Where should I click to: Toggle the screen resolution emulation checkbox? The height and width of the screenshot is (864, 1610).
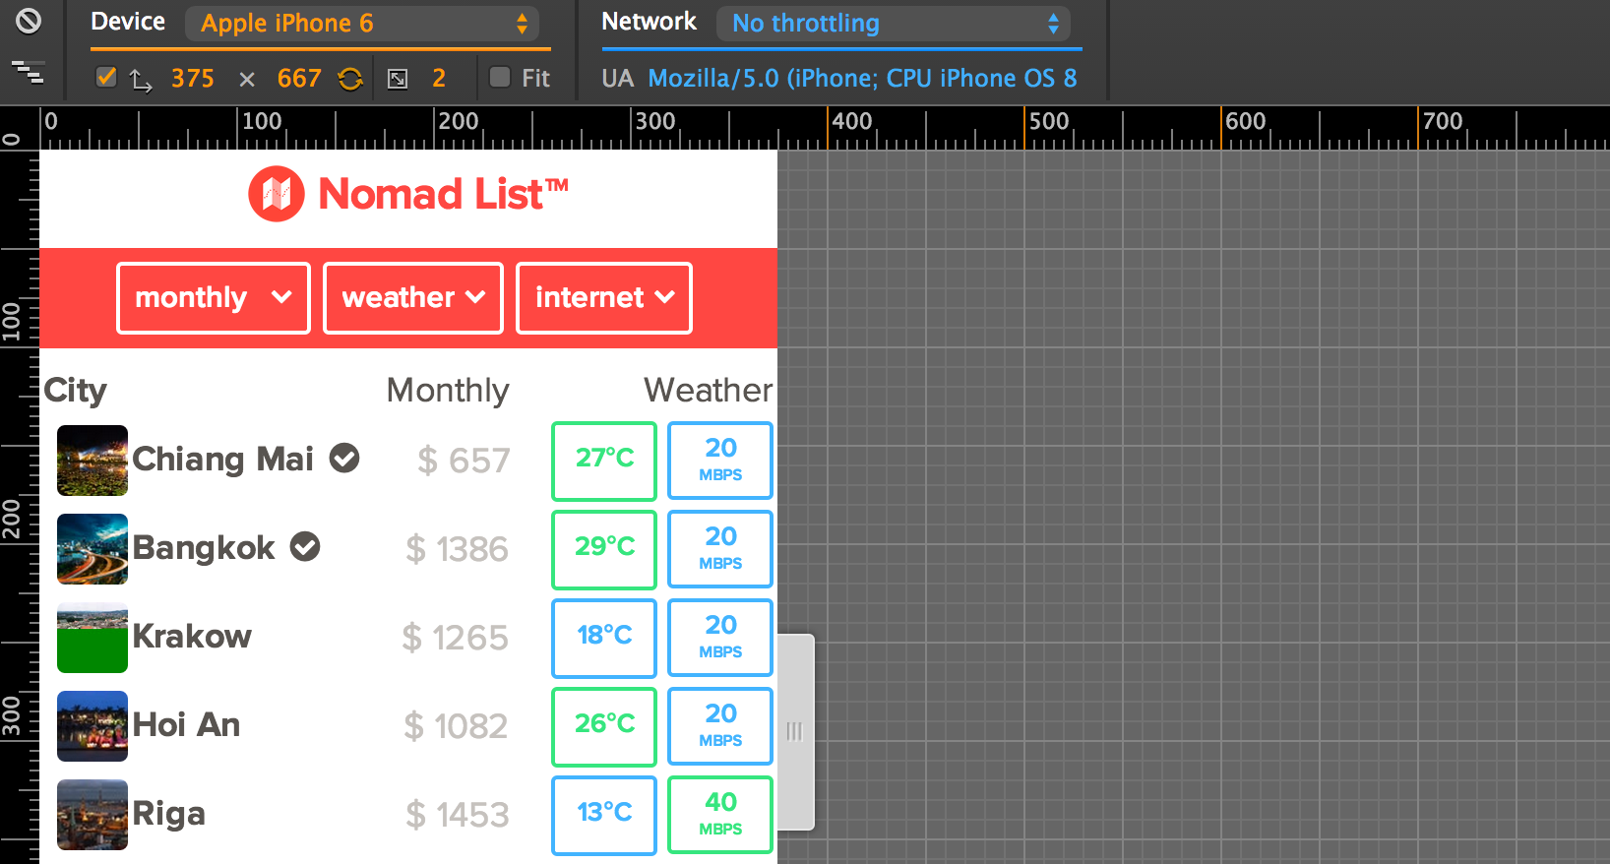click(x=106, y=77)
